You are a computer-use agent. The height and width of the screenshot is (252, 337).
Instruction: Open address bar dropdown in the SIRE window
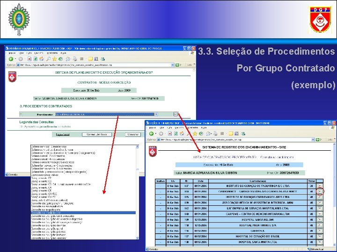[x=313, y=140]
